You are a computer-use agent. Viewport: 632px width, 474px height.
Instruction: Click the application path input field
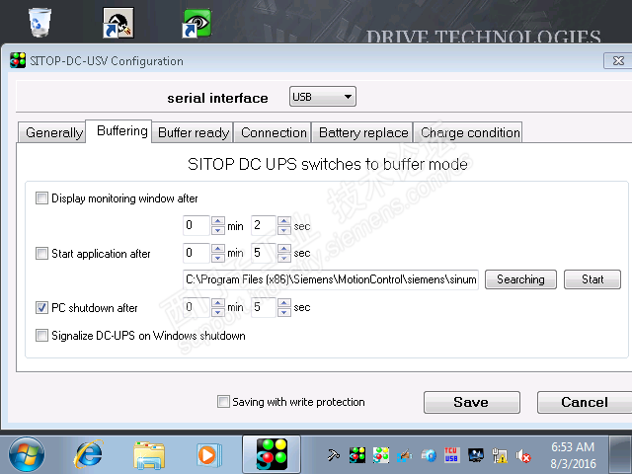coord(331,279)
